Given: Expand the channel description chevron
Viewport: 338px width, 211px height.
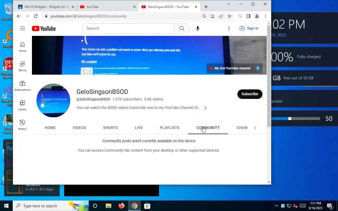Looking at the screenshot, I should (x=205, y=108).
